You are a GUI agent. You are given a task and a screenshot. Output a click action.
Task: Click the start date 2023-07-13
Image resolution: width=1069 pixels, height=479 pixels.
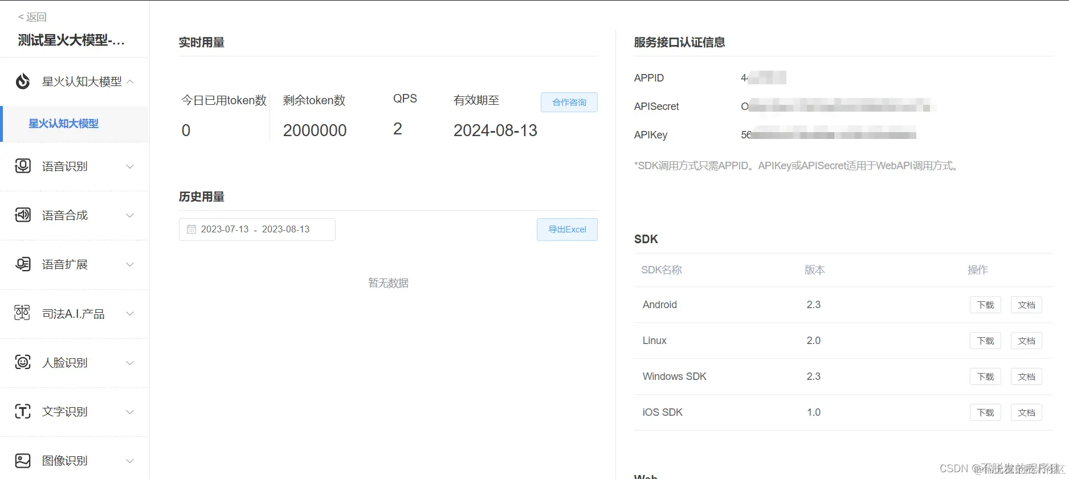(225, 230)
